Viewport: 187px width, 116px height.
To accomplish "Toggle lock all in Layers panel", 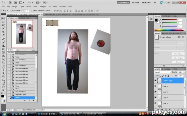I will click(x=168, y=76).
